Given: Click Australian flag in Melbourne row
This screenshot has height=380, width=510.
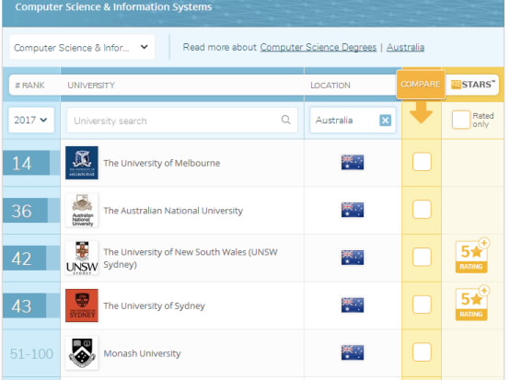Looking at the screenshot, I should pyautogui.click(x=353, y=162).
